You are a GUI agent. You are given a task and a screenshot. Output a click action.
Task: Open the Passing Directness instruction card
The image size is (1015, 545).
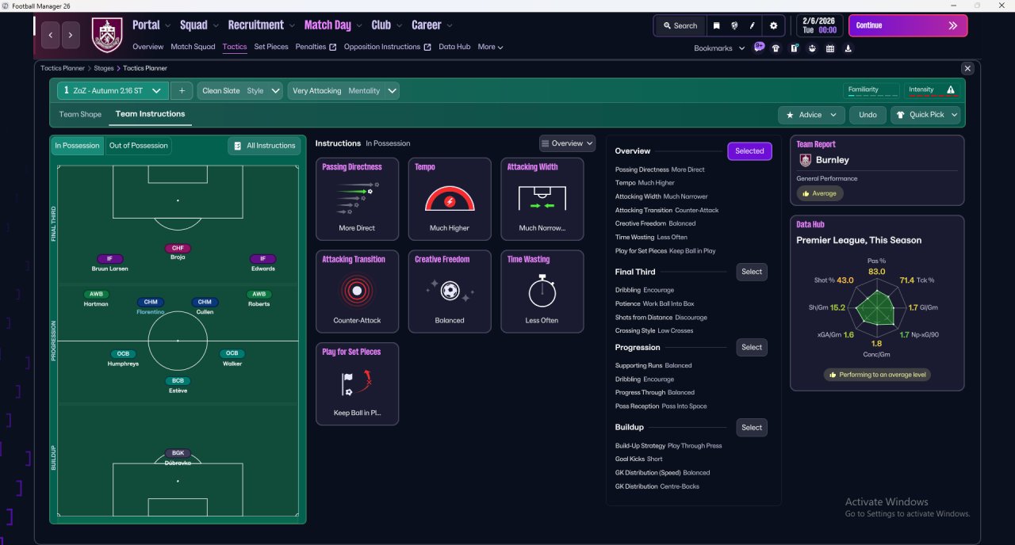pos(357,199)
